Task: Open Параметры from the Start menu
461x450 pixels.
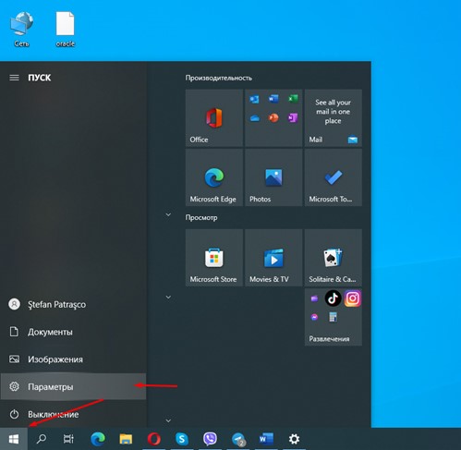Action: point(73,386)
